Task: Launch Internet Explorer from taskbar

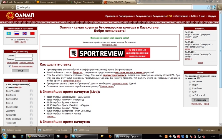Action: pos(22,136)
